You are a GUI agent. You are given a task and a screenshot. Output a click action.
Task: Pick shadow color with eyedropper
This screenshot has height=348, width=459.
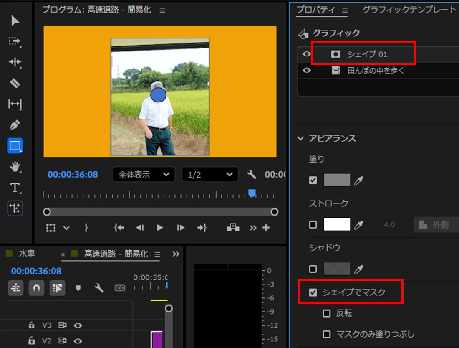pyautogui.click(x=358, y=269)
